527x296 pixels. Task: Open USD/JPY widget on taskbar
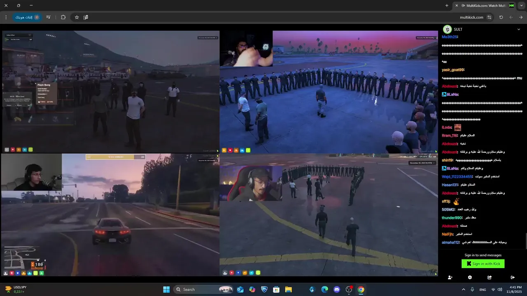click(x=16, y=289)
